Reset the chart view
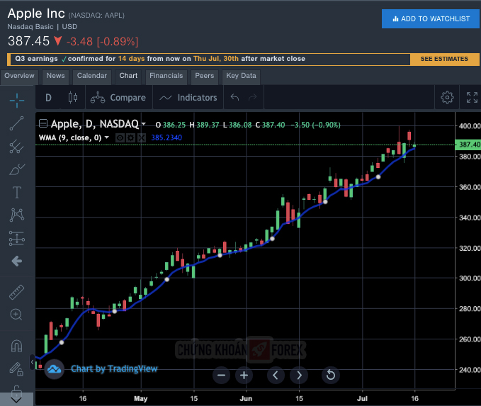481x406 pixels. 330,375
